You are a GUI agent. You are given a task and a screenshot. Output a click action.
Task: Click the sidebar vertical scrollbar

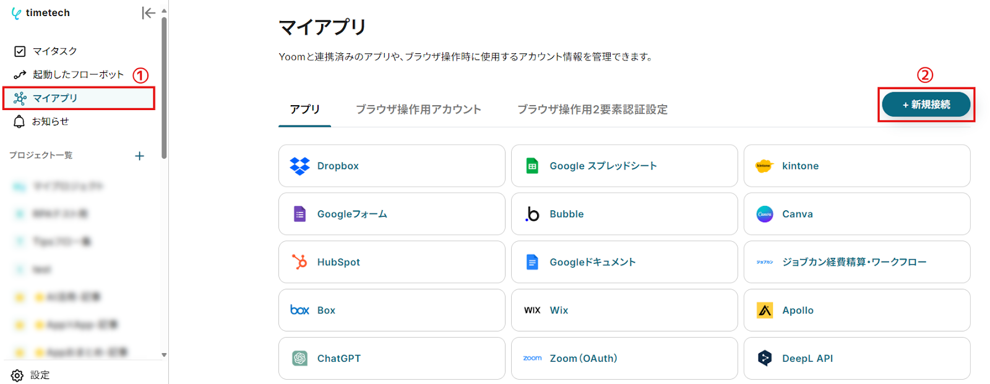pyautogui.click(x=164, y=87)
